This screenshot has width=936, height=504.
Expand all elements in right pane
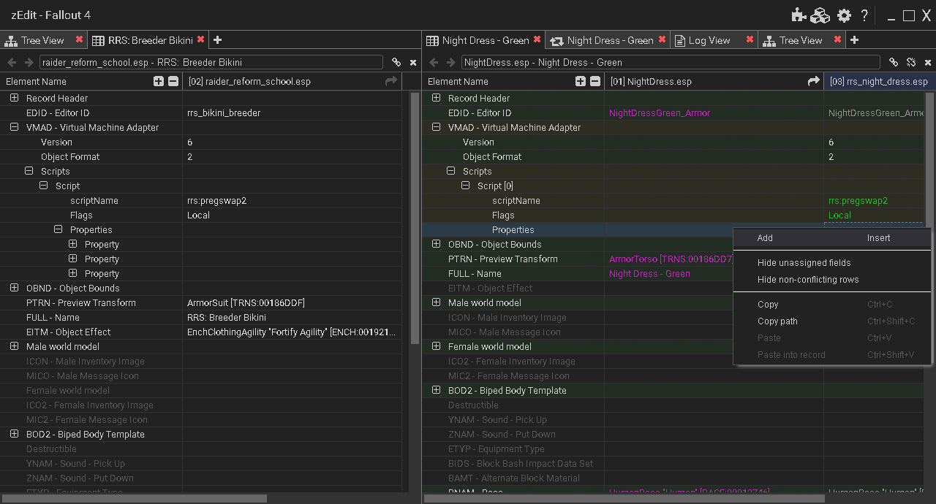coord(581,81)
